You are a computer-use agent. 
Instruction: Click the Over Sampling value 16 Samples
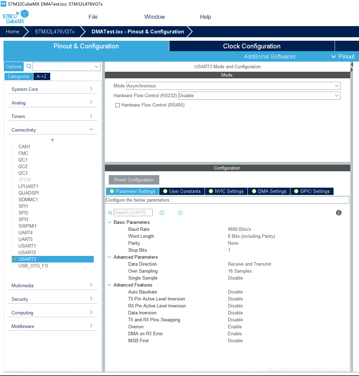240,271
